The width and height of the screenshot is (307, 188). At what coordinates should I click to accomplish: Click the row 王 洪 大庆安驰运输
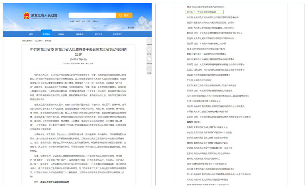(x=203, y=101)
